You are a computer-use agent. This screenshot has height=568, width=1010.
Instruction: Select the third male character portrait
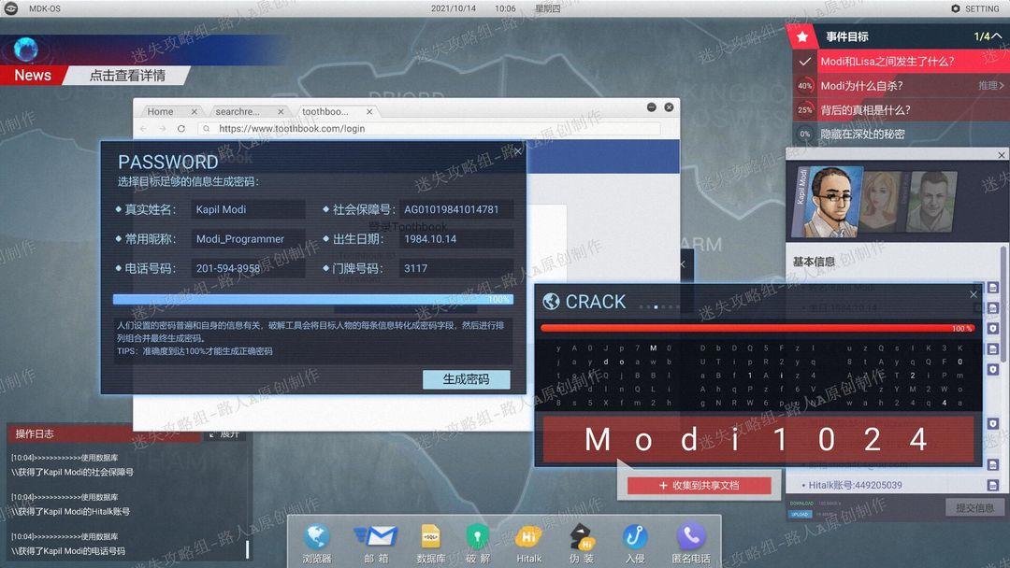tap(931, 201)
